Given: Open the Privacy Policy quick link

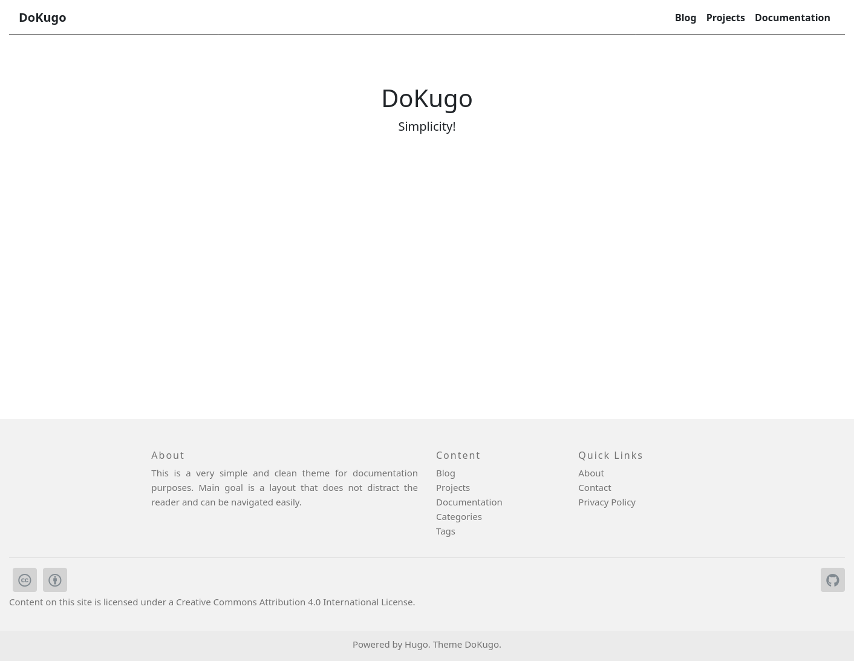Looking at the screenshot, I should click(607, 502).
